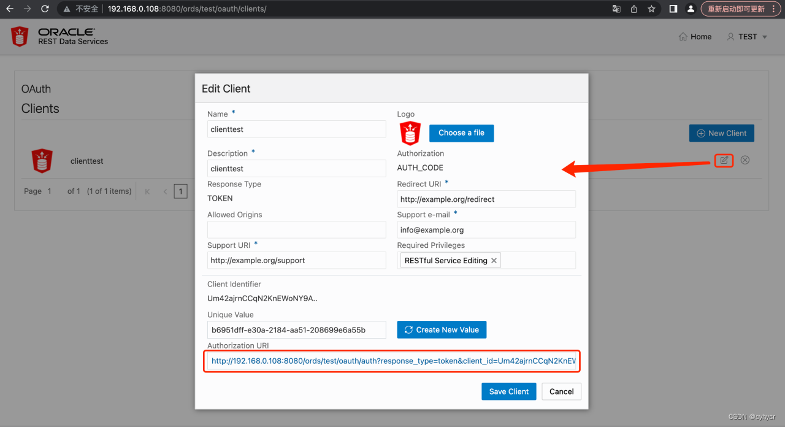785x427 pixels.
Task: Click the share icon in the browser toolbar
Action: coord(634,9)
